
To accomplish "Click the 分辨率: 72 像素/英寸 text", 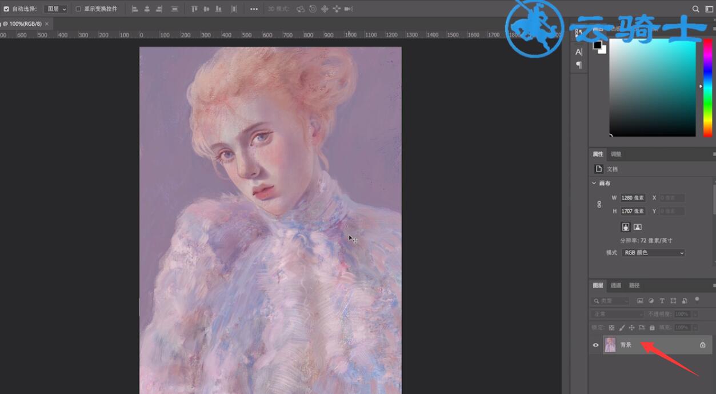I will (646, 241).
